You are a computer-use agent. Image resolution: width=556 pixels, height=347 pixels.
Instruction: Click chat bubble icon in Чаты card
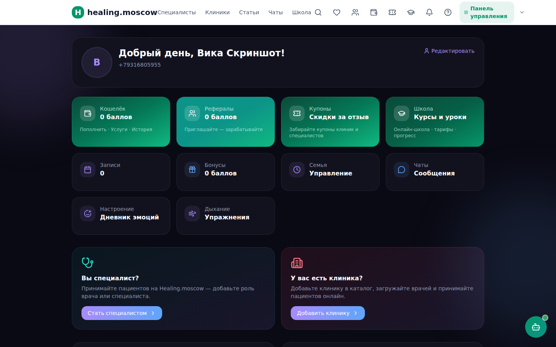point(402,170)
